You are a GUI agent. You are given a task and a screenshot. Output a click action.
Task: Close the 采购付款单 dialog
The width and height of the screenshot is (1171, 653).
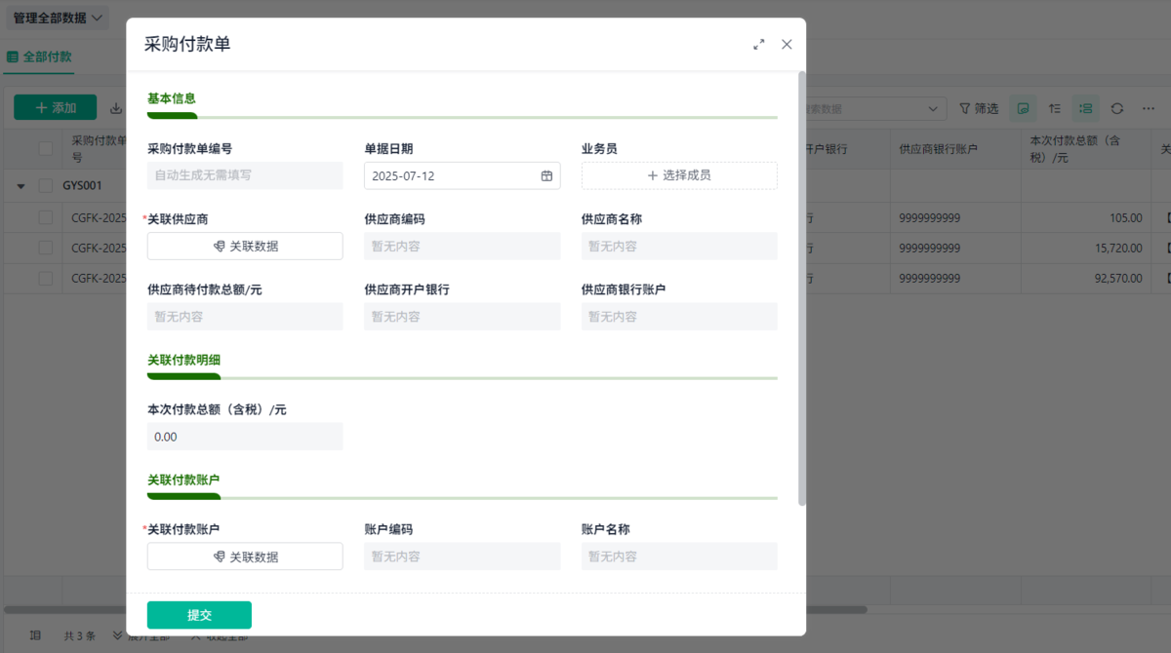[787, 45]
